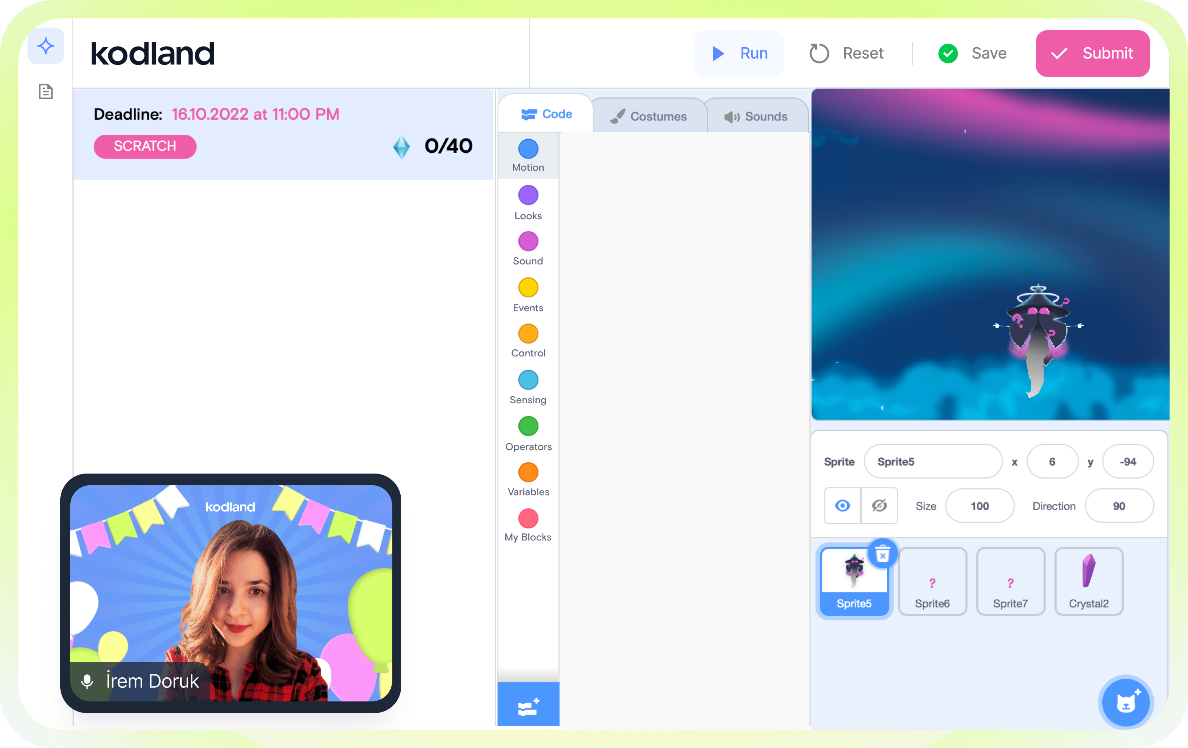Hide sprite with crossed-eye toggle
This screenshot has width=1188, height=748.
[x=879, y=506]
